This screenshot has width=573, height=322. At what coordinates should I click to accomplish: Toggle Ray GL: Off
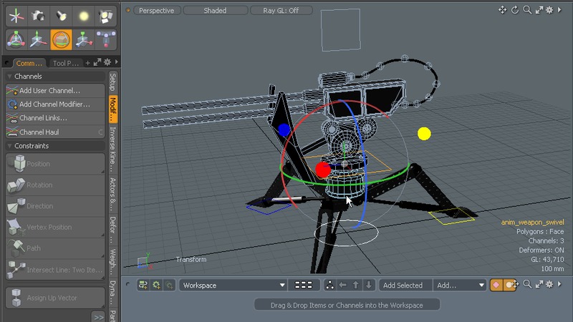point(281,11)
